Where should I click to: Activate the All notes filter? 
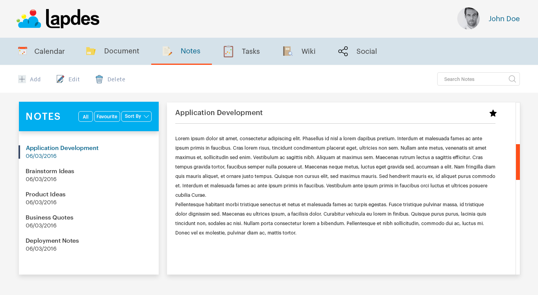[x=85, y=116]
